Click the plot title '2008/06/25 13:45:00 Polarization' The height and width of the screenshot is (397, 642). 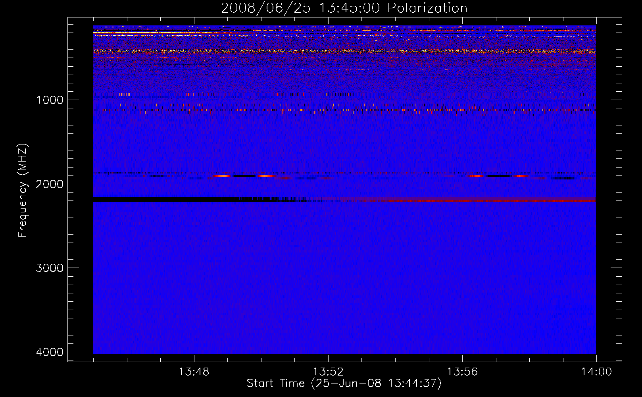pyautogui.click(x=344, y=8)
